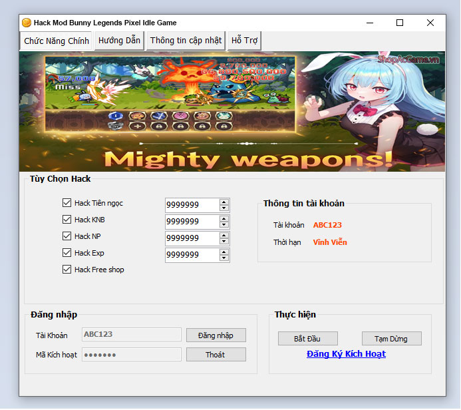
Task: Open the Đăng Ký Kích Hoạt link
Action: (x=346, y=354)
